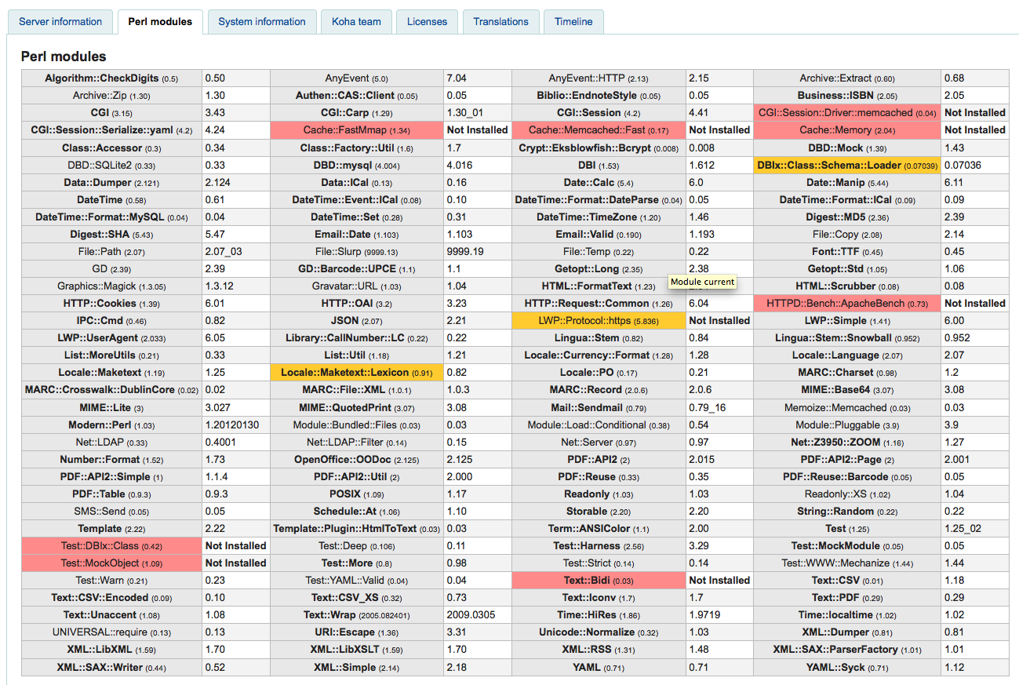Click the red Cache::Memory module cell
The height and width of the screenshot is (685, 1019).
point(847,130)
